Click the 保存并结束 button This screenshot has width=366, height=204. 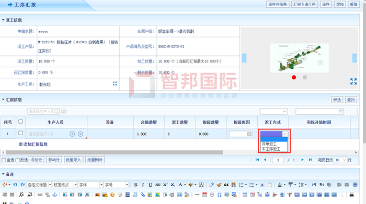(278, 4)
